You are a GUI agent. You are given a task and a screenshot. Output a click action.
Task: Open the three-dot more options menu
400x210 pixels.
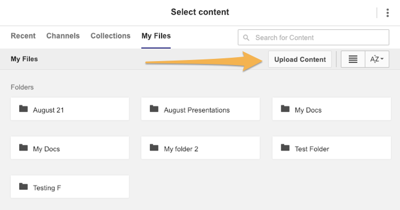(388, 12)
